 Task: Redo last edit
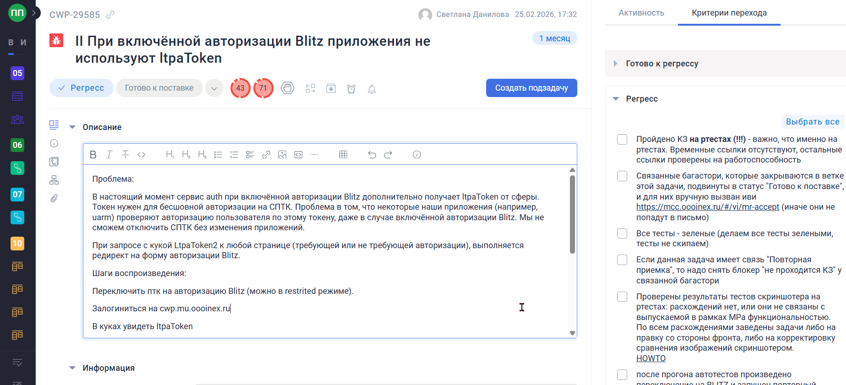tap(388, 155)
